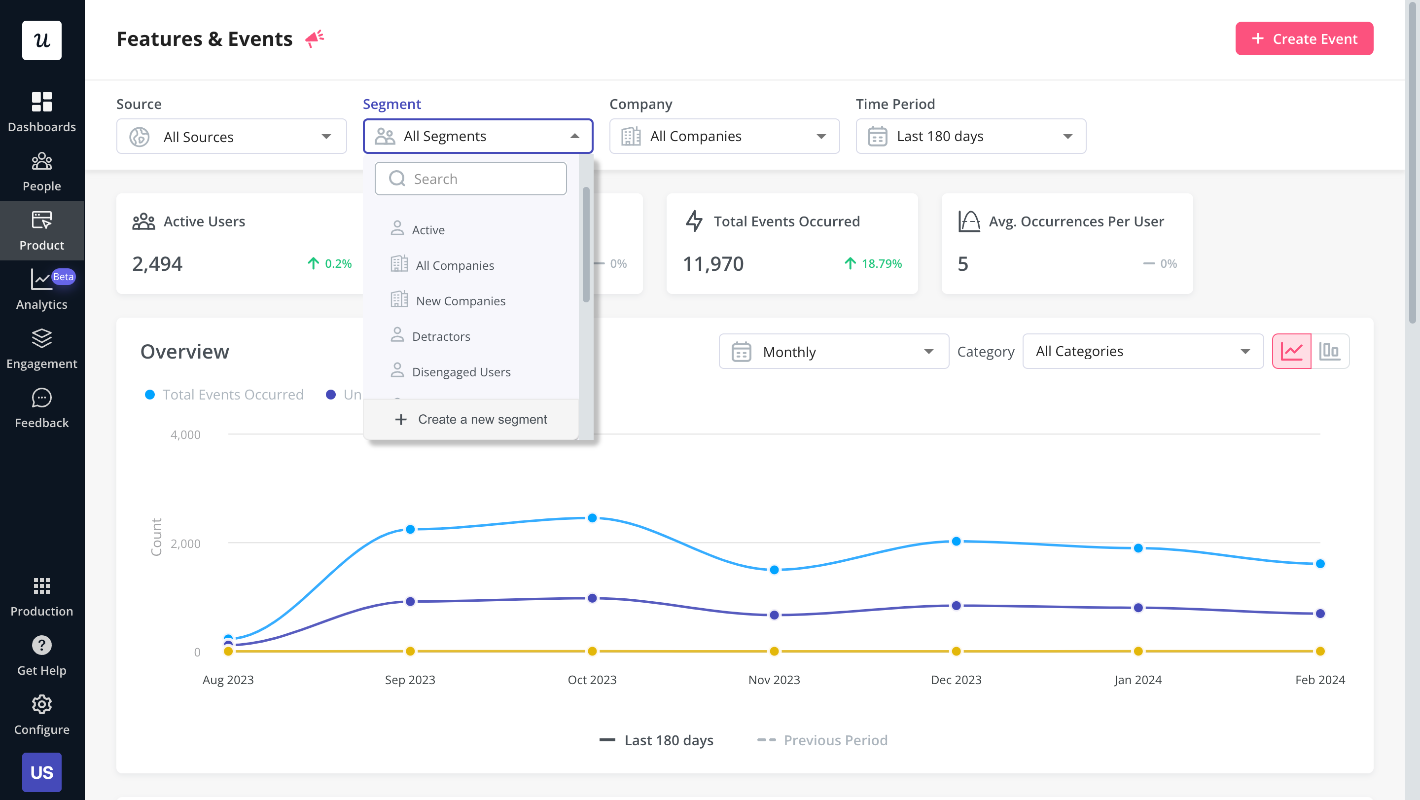
Task: Click the Get Help icon
Action: tap(42, 646)
